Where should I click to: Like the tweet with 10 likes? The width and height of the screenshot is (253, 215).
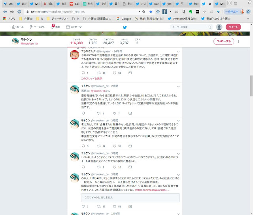[x=115, y=167]
